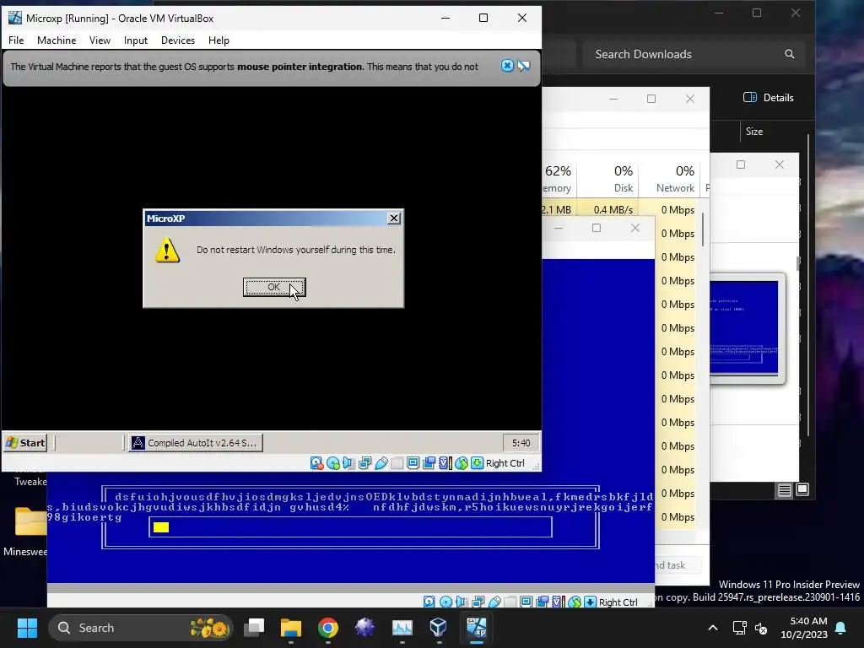Image resolution: width=864 pixels, height=648 pixels.
Task: Click audio icon in Microxp status bar
Action: coord(348,463)
